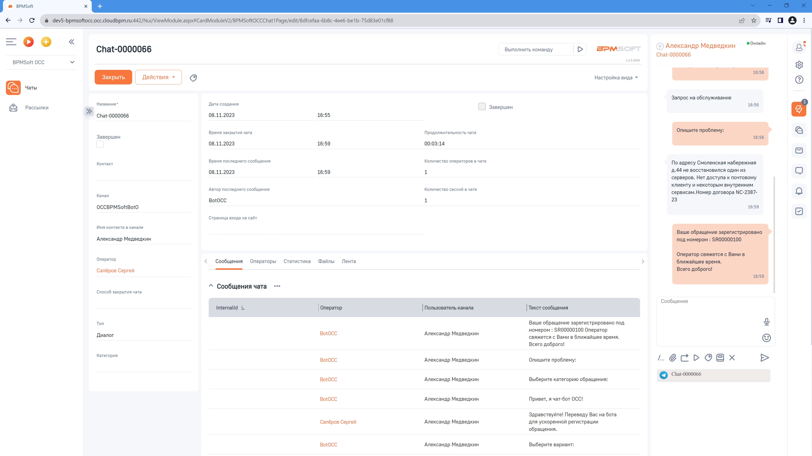Click the Сообщение text input area
The image size is (812, 456).
pyautogui.click(x=707, y=317)
